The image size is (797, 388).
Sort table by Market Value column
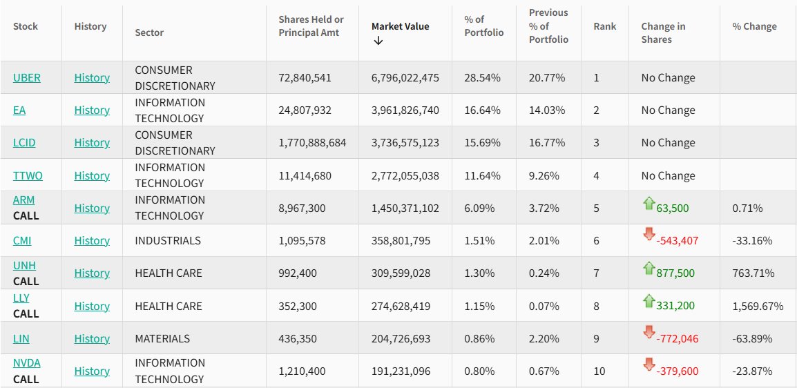click(400, 26)
